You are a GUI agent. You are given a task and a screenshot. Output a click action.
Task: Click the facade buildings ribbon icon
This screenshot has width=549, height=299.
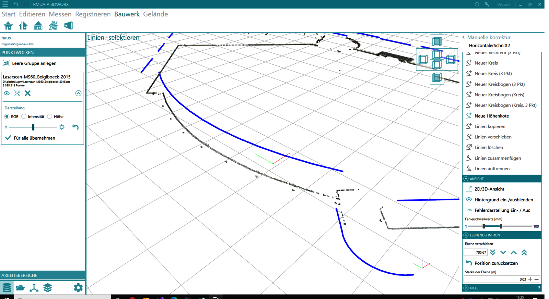coord(23,26)
